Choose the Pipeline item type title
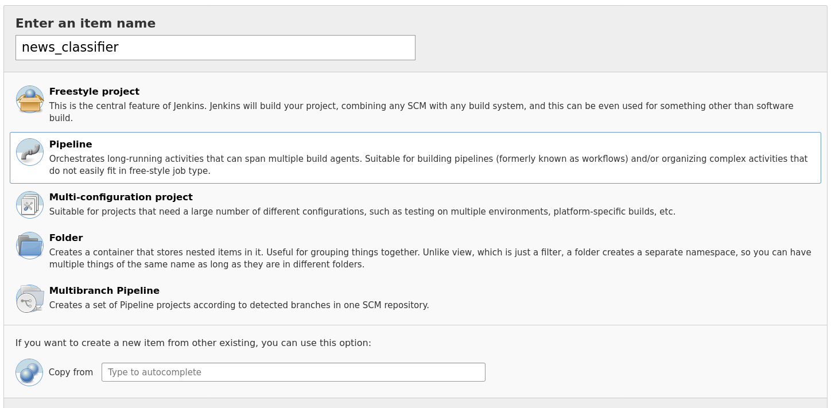Image resolution: width=835 pixels, height=408 pixels. [x=71, y=144]
